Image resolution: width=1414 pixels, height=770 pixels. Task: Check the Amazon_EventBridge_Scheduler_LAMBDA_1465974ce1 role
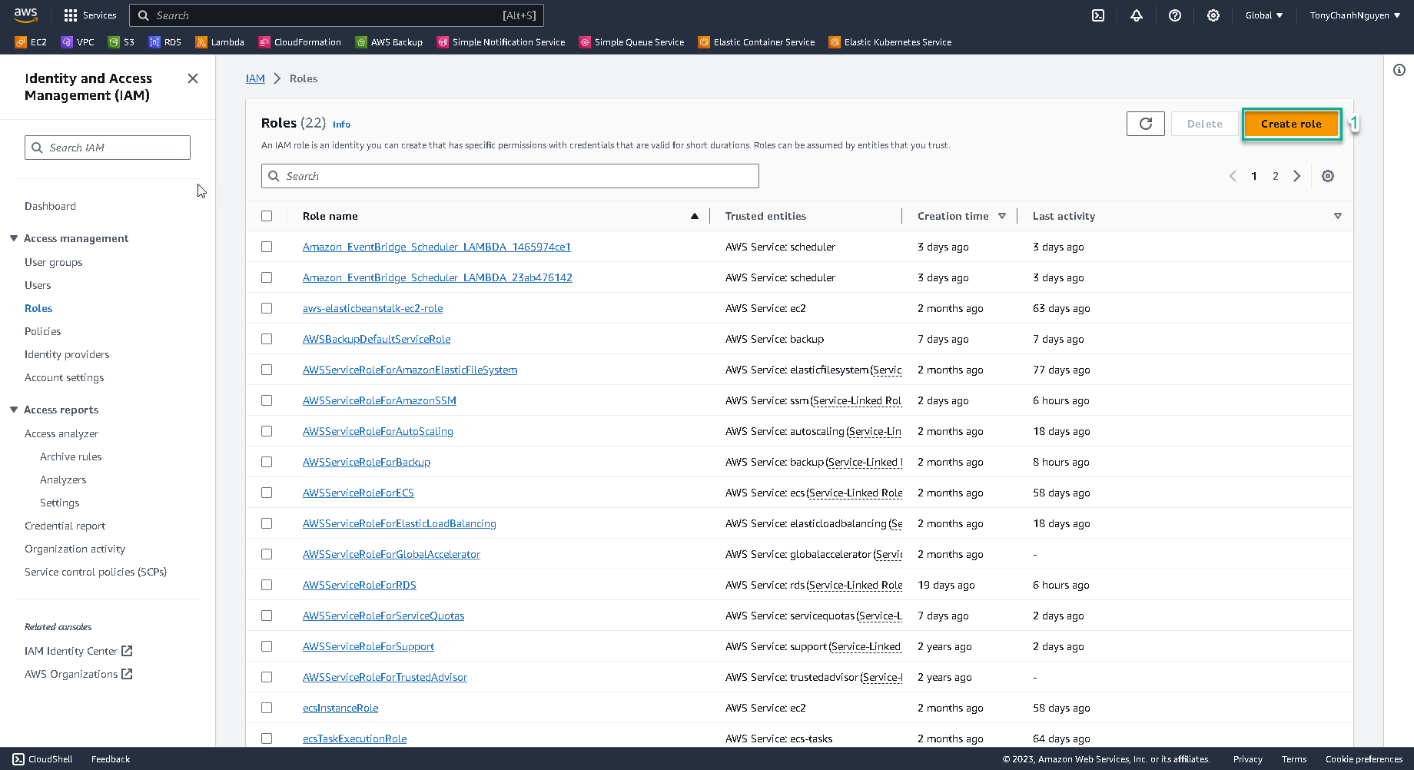coord(267,247)
